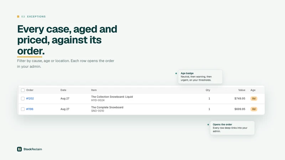The image size is (285, 160).
Task: Click the Age column header
Action: [x=253, y=90]
